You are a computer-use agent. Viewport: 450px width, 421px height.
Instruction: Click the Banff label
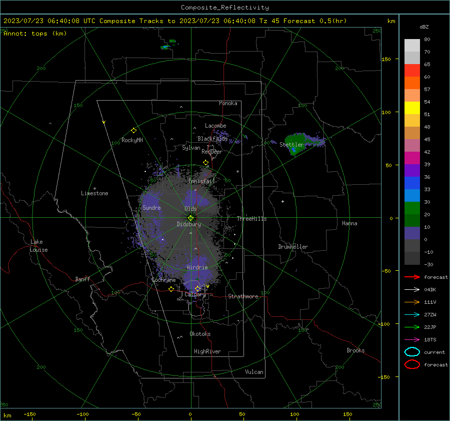[x=82, y=279]
